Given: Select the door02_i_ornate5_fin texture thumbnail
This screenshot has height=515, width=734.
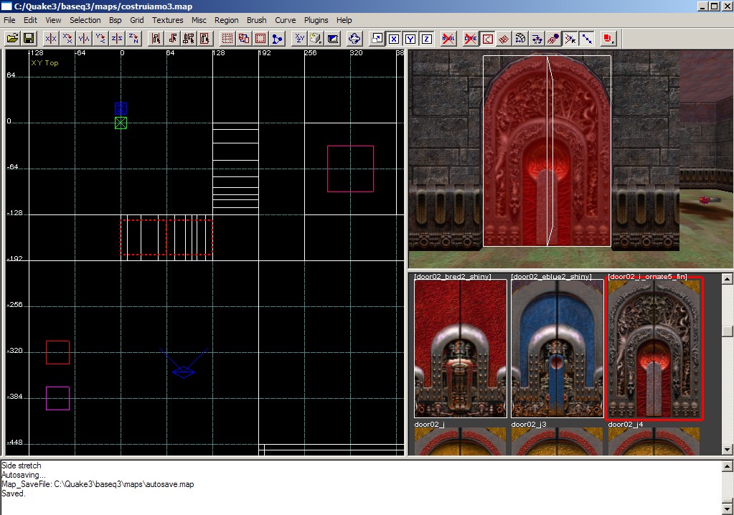Looking at the screenshot, I should (x=654, y=349).
